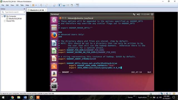Click the VMware message log status icon
178x100 pixels.
coord(174,94)
